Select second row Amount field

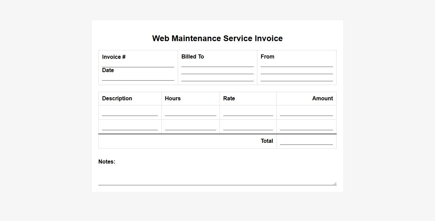click(306, 127)
